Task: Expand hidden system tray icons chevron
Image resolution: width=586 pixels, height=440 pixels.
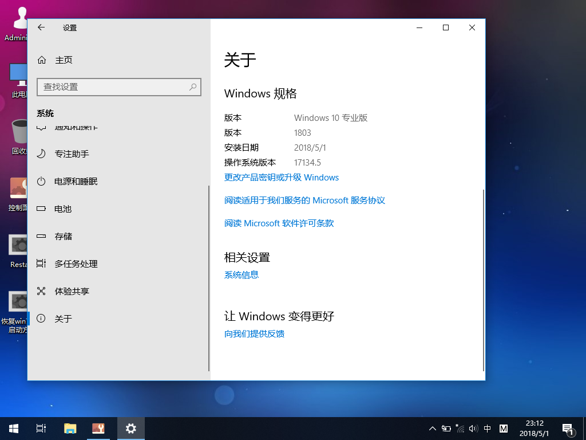Action: click(x=433, y=429)
